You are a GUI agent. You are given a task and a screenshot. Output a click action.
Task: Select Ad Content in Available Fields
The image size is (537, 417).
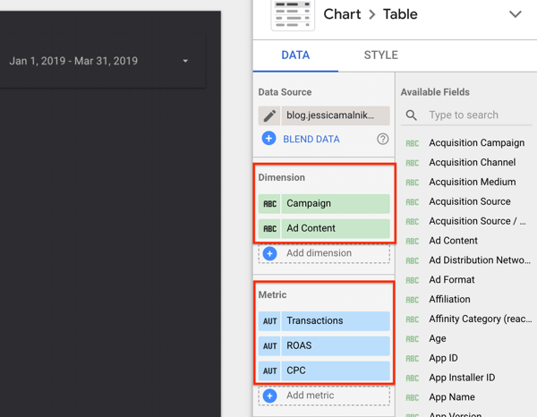coord(453,241)
